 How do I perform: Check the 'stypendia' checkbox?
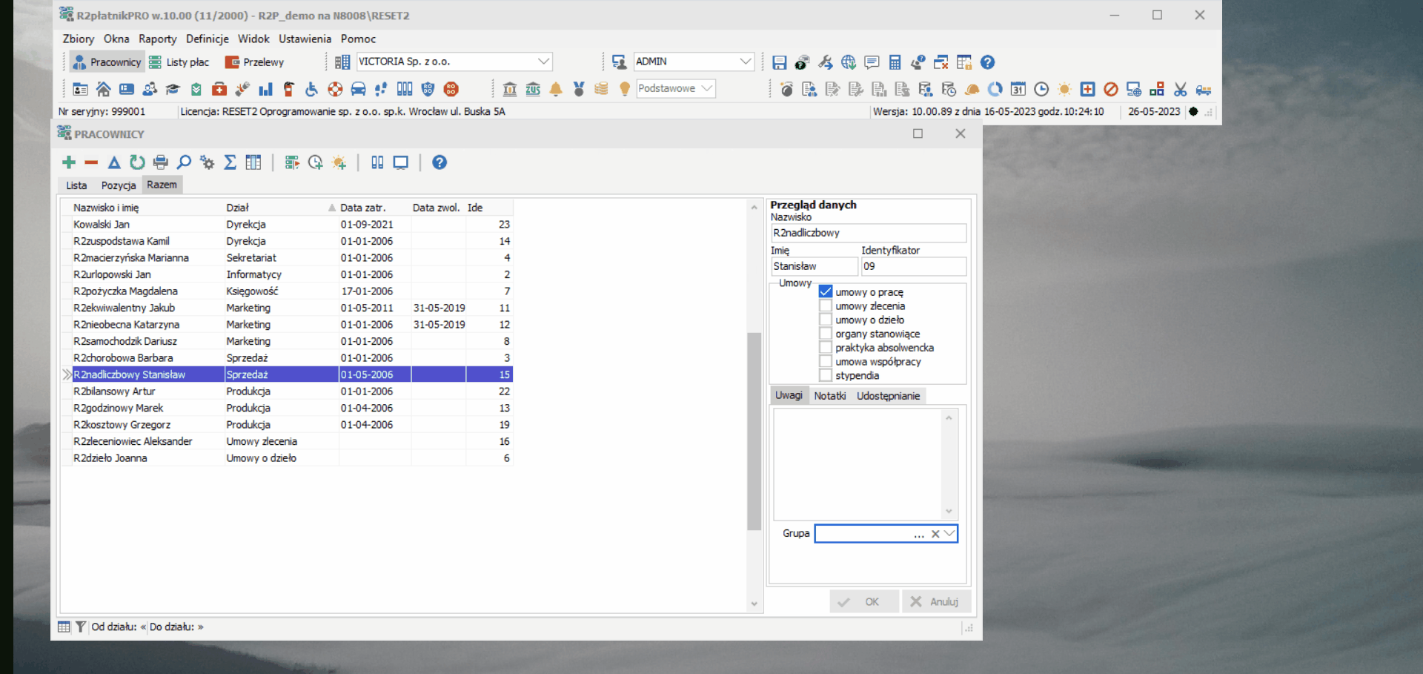coord(826,375)
